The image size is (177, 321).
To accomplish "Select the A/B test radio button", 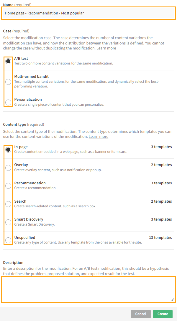I will [x=8, y=61].
